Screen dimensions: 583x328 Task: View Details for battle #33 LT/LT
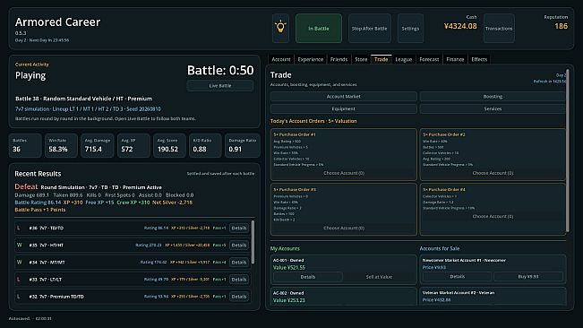(x=239, y=280)
